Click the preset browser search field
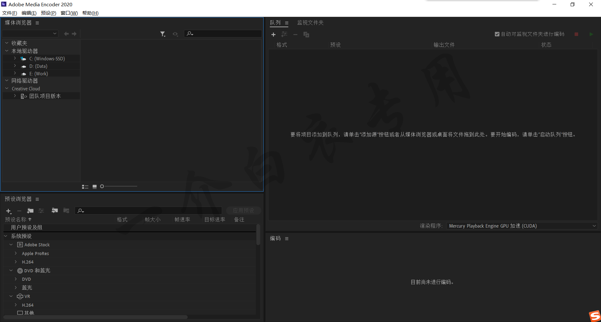The width and height of the screenshot is (601, 322). pos(150,211)
